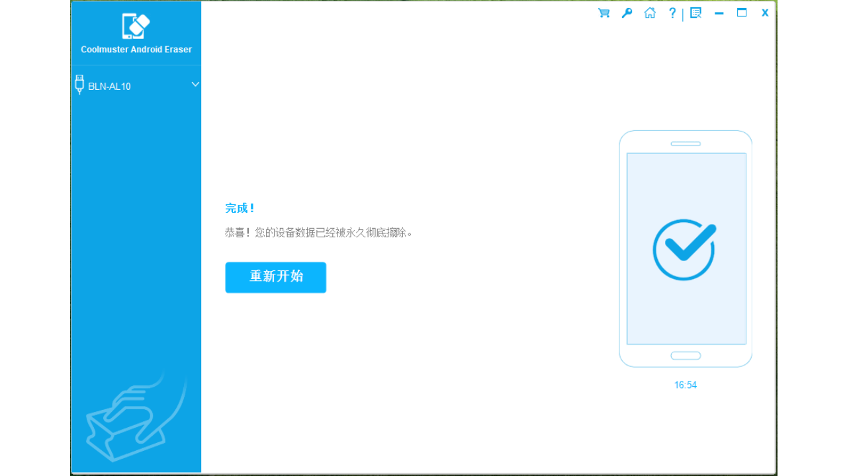The image size is (847, 476).
Task: Open the BLN-AL10 device entry
Action: point(110,86)
